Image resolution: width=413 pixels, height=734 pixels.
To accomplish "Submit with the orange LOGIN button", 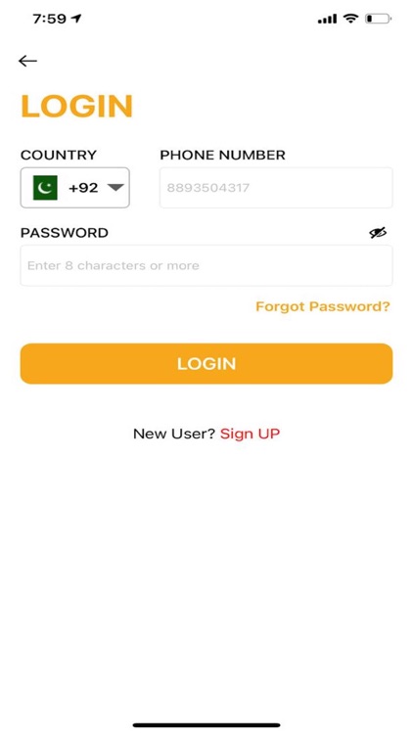I will [206, 364].
